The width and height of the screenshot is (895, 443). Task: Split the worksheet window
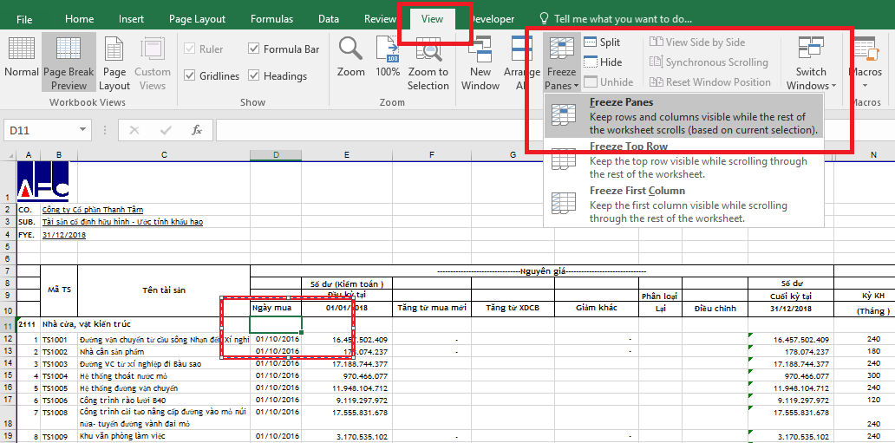(x=602, y=42)
